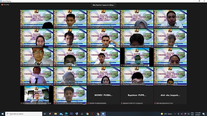
Task: Launch Photoshop from the taskbar
Action: [71, 114]
